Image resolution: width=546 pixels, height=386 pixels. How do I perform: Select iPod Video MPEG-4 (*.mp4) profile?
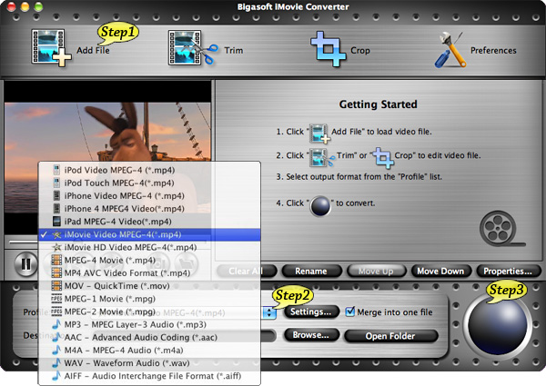(149, 170)
